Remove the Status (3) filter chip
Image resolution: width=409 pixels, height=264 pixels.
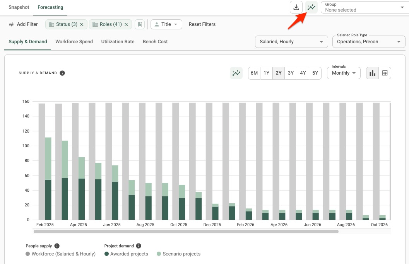pyautogui.click(x=82, y=24)
